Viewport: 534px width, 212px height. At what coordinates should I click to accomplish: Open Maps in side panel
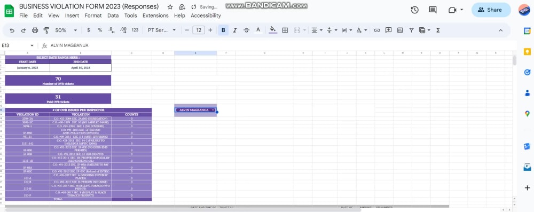pos(527,114)
